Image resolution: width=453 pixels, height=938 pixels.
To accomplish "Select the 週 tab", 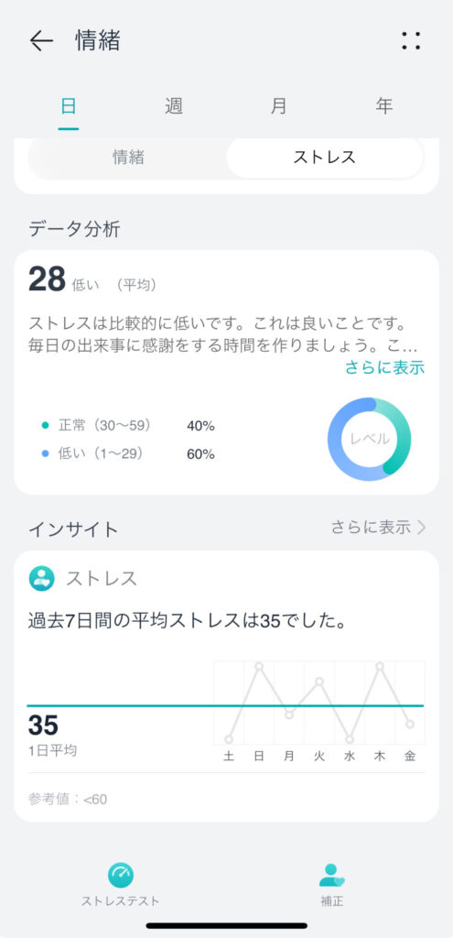I will [x=173, y=106].
